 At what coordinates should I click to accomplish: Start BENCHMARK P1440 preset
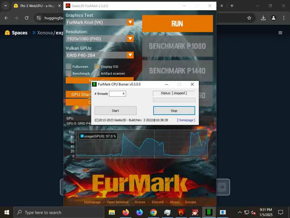pyautogui.click(x=177, y=71)
